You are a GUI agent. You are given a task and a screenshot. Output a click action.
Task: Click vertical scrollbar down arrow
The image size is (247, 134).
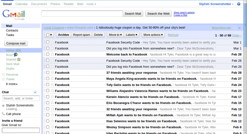coord(245,132)
